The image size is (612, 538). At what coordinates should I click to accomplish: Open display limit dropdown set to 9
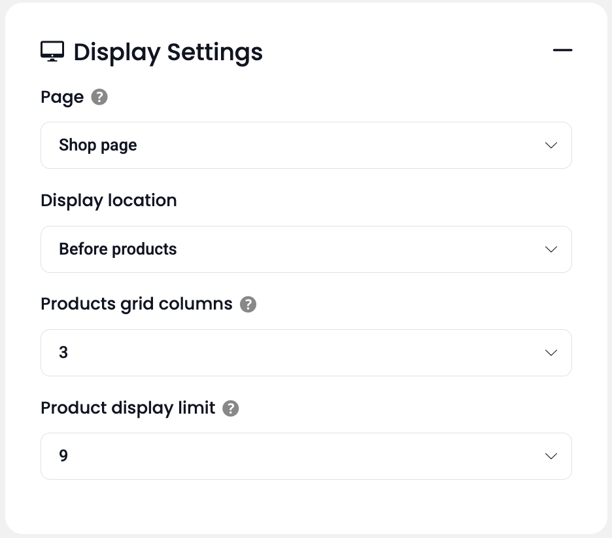pyautogui.click(x=306, y=456)
